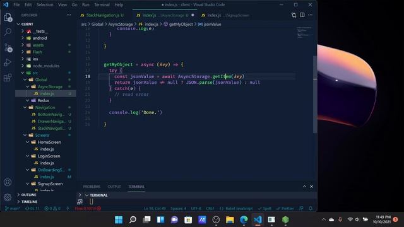The image size is (404, 227).
Task: Click Ln 18, Col 49 in status bar
Action: click(155, 209)
